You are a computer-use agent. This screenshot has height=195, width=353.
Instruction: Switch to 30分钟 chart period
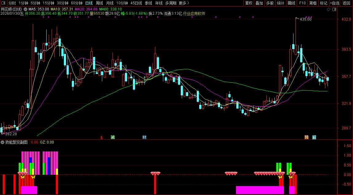(63, 3)
